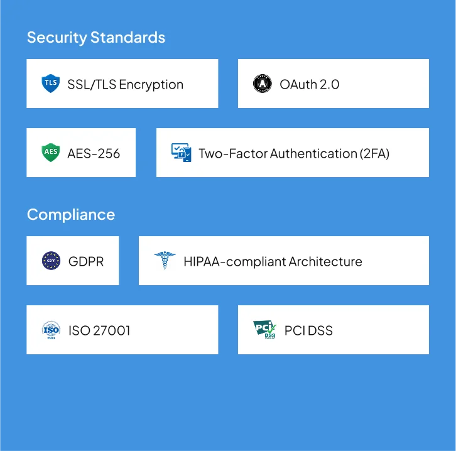Select the green AES shield icon
Viewport: 456px width, 451px height.
point(51,153)
